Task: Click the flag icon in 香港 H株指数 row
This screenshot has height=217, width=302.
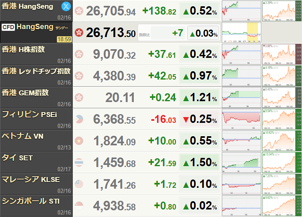Action: (x=79, y=54)
